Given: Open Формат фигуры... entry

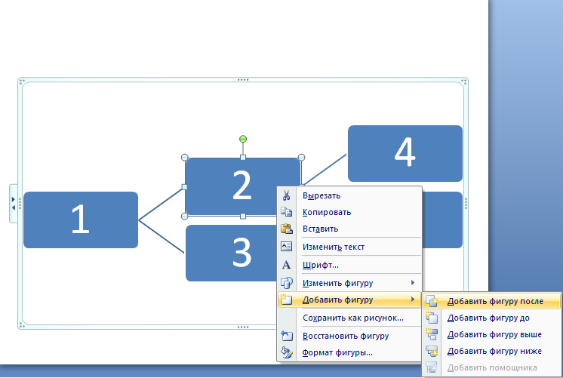Looking at the screenshot, I should pos(349,352).
